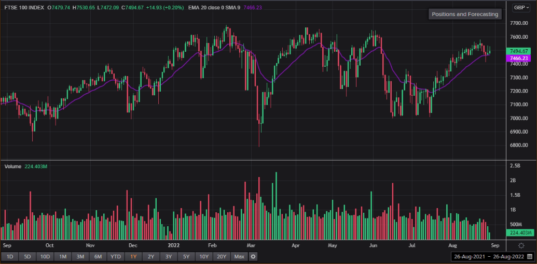Choose the 20Y time range
537x264 pixels.
tap(222, 256)
